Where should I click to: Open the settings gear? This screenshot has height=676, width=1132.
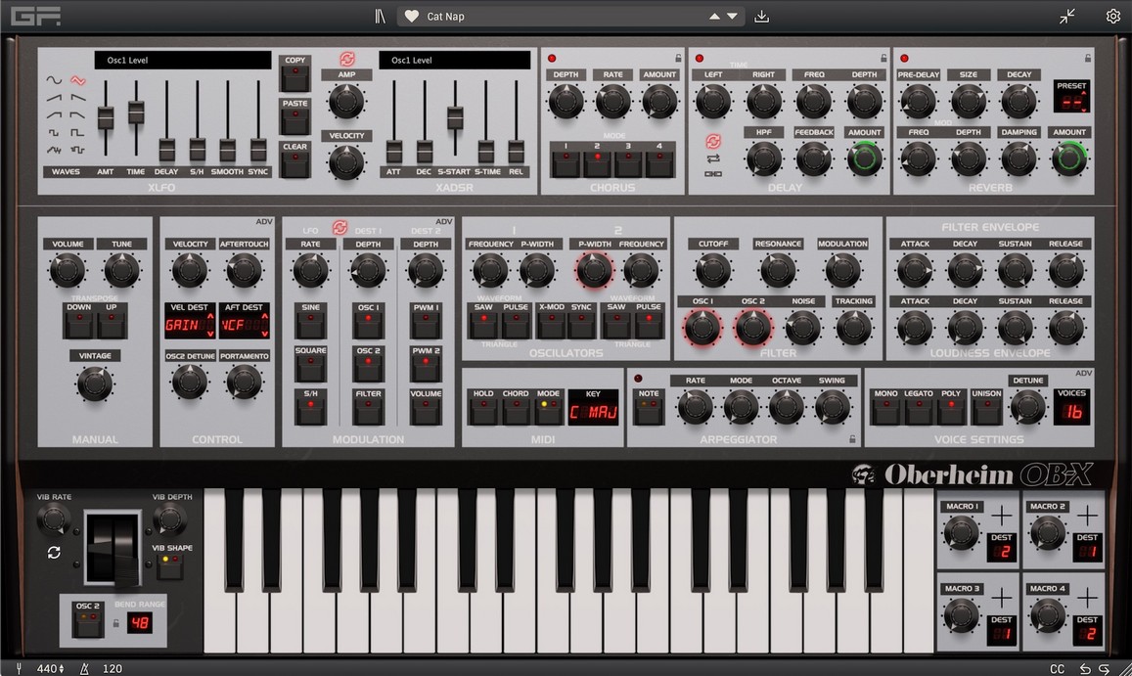pyautogui.click(x=1113, y=16)
